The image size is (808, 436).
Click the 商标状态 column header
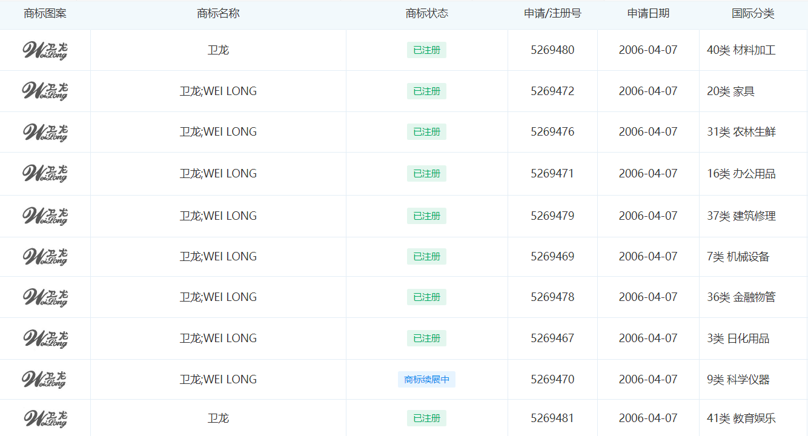coord(426,13)
